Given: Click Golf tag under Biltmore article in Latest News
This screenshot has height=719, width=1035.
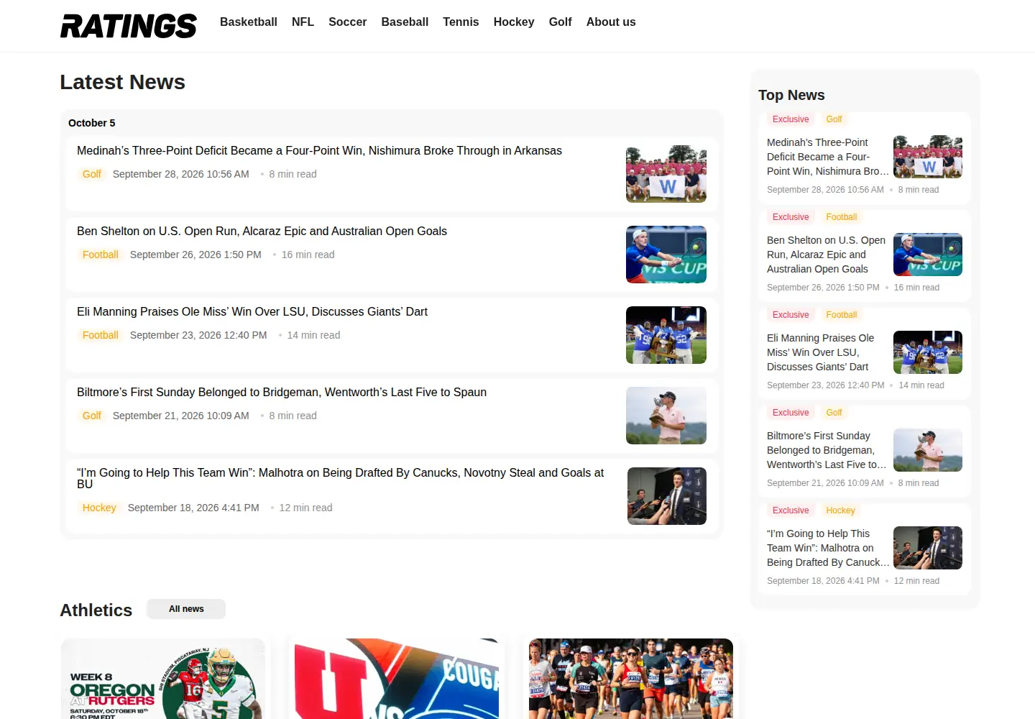Looking at the screenshot, I should pos(91,416).
